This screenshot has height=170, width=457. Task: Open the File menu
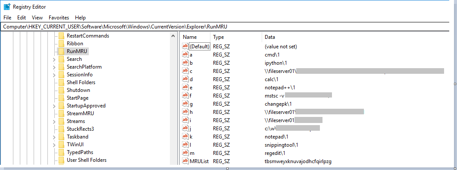tap(7, 18)
